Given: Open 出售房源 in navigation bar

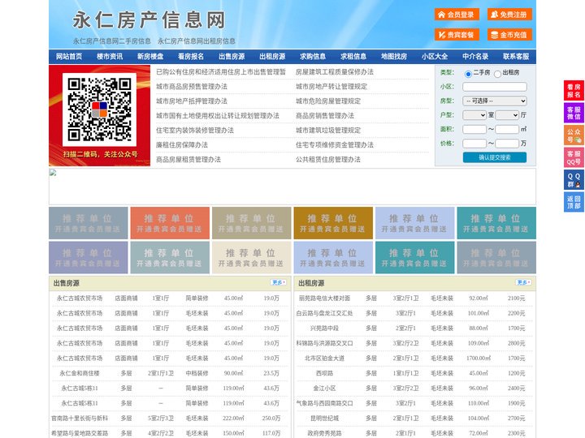Looking at the screenshot, I should tap(232, 57).
